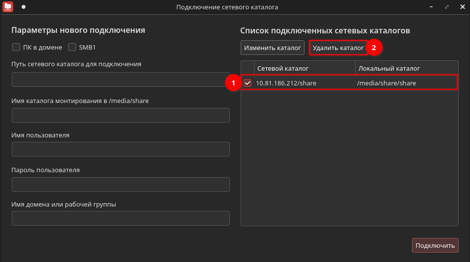470x262 pixels.
Task: Select the /media/share/share local catalog cell
Action: 387,83
